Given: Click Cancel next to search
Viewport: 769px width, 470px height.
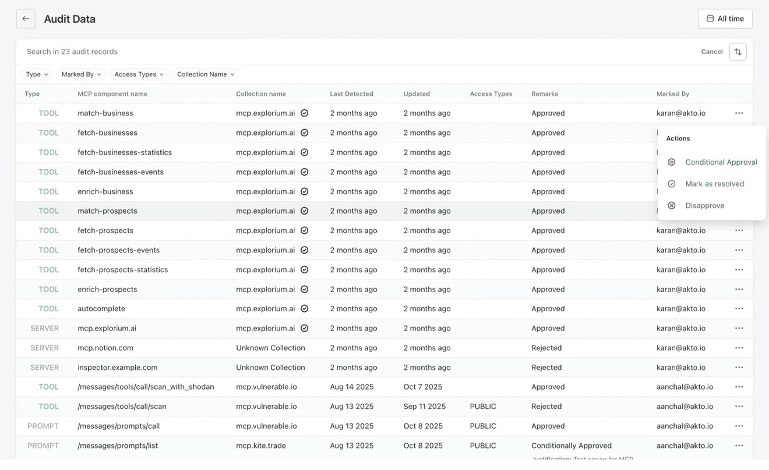Looking at the screenshot, I should 712,52.
